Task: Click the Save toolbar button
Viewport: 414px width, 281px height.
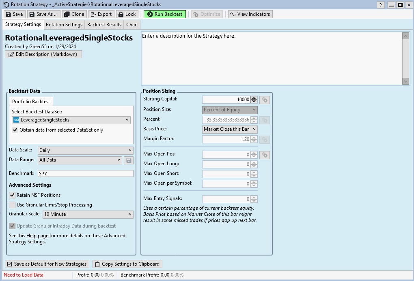Action: [x=14, y=14]
